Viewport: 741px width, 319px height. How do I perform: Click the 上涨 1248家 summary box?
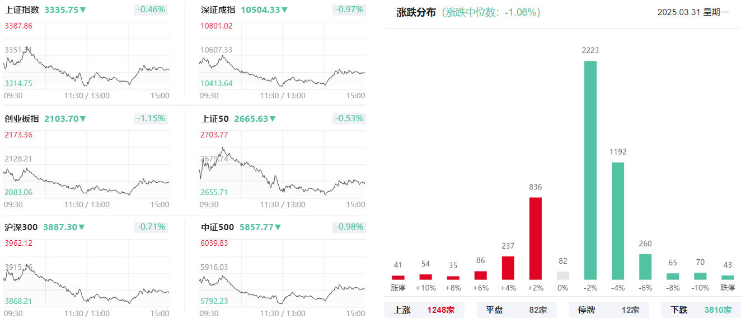coord(424,310)
